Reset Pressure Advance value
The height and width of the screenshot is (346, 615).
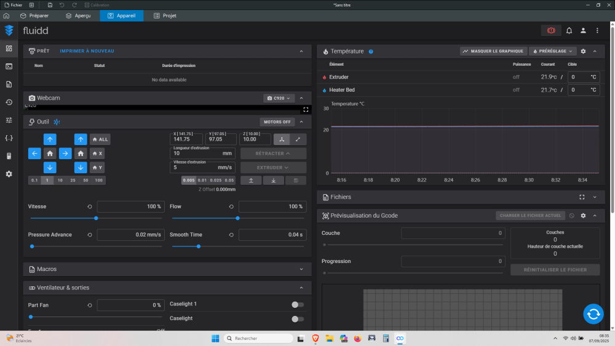coord(90,235)
